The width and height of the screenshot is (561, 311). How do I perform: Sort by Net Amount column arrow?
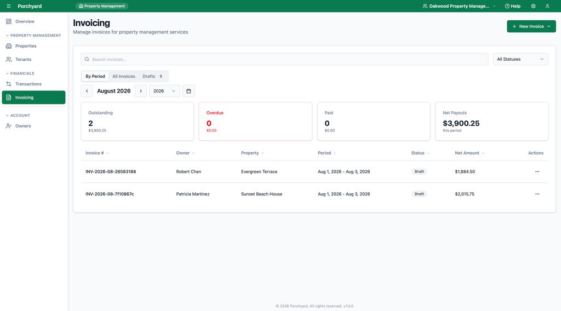coord(483,153)
